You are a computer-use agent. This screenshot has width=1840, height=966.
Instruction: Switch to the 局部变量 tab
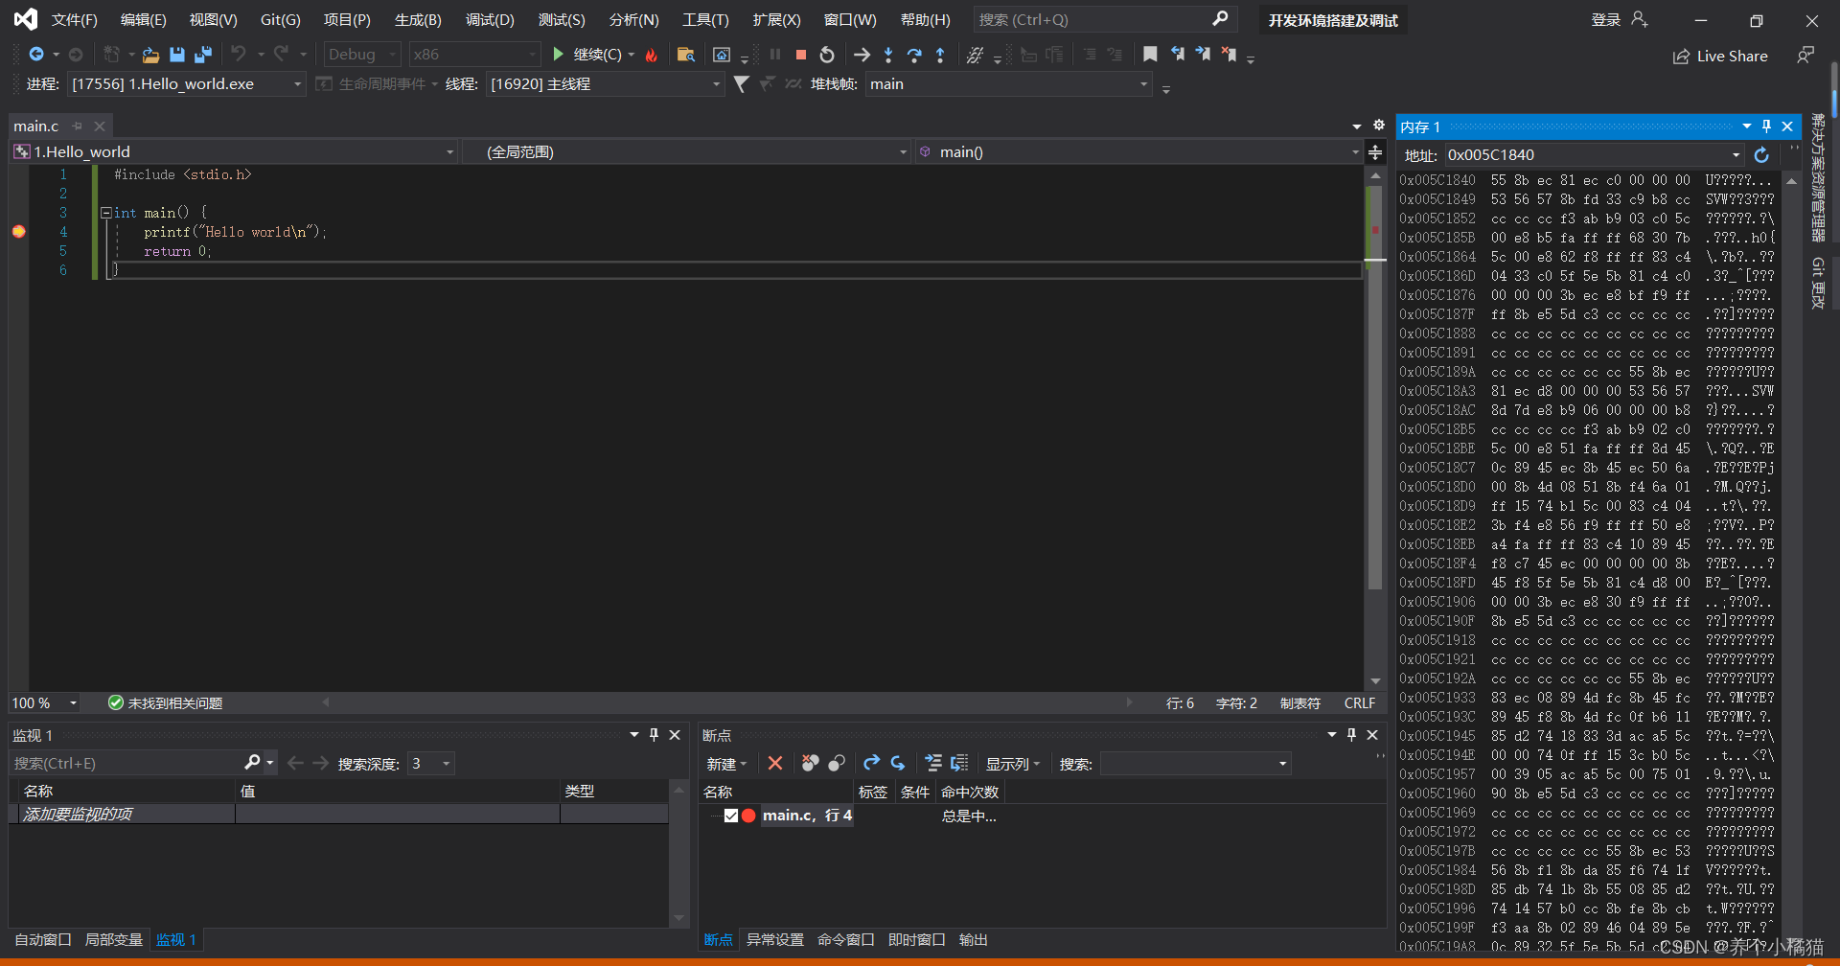pos(114,940)
